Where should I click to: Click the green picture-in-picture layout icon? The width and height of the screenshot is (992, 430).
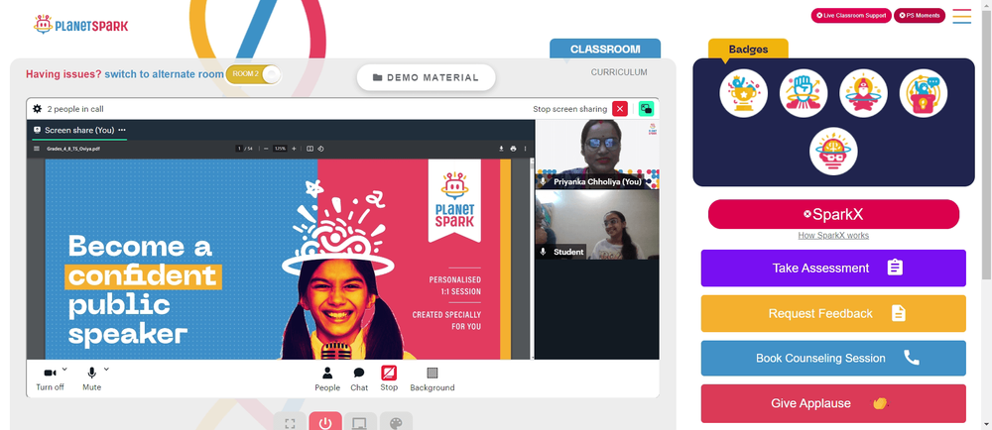tap(646, 109)
